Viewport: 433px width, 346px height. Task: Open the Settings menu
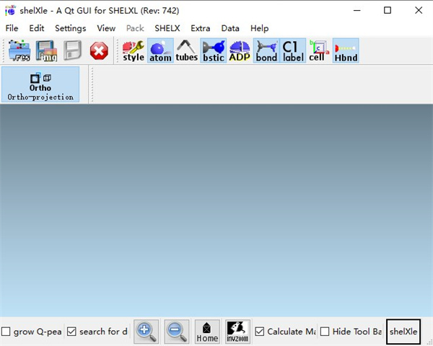click(x=71, y=28)
